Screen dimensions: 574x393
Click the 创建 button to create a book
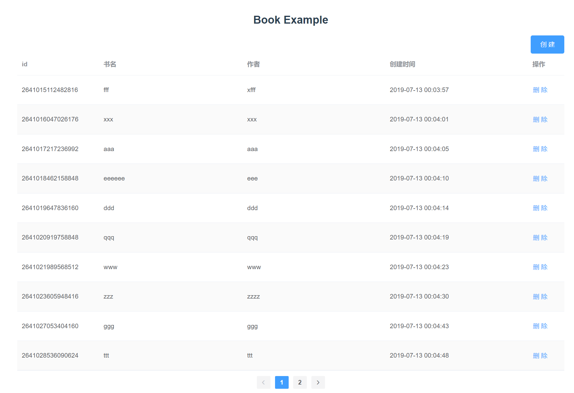547,45
